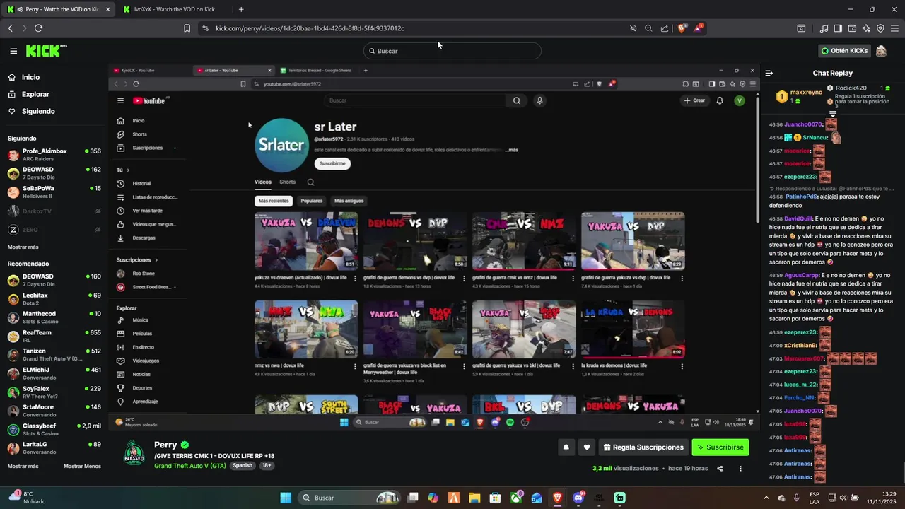Toggle the follow heart for Perry
Screen dimensions: 905x509
(x=586, y=447)
